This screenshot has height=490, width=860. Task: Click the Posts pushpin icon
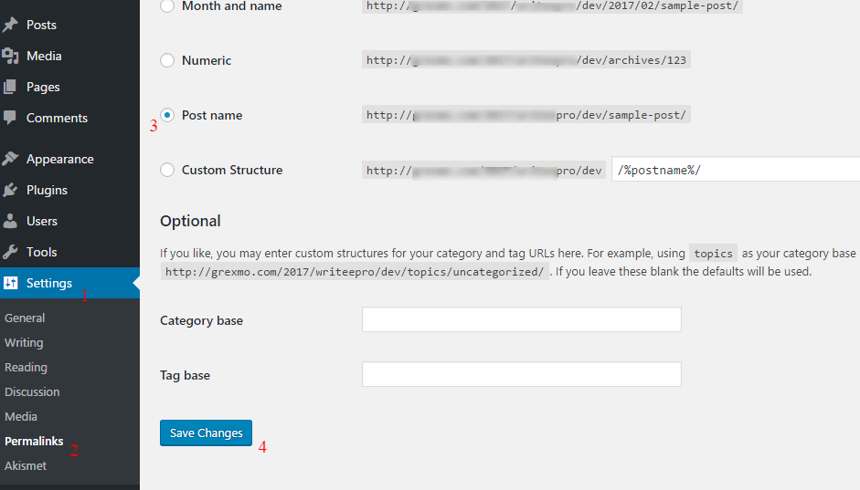coord(10,25)
